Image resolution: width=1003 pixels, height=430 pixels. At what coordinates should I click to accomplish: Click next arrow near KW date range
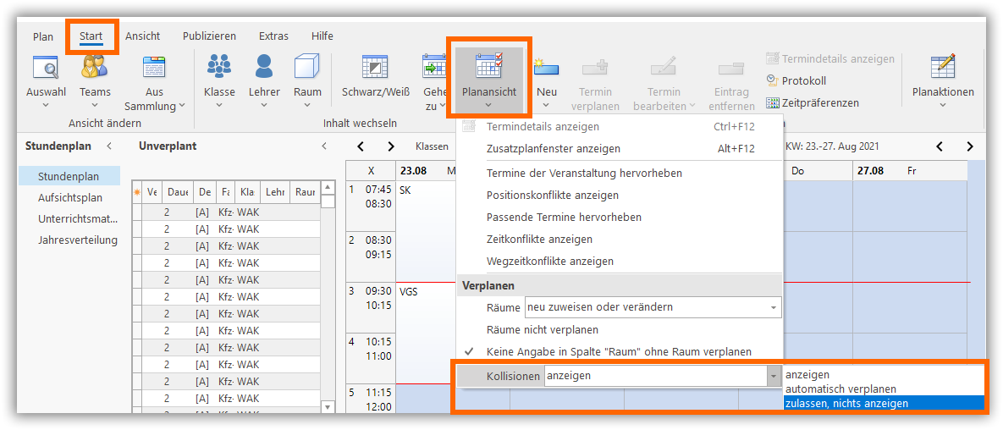click(x=970, y=146)
